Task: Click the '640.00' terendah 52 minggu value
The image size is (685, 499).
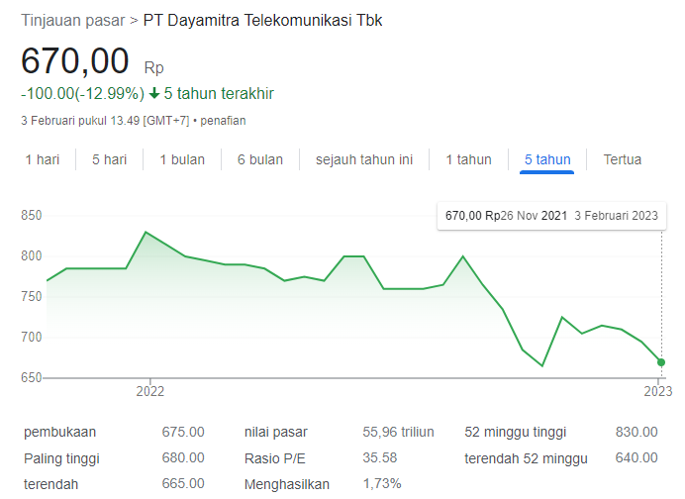Action: (636, 457)
